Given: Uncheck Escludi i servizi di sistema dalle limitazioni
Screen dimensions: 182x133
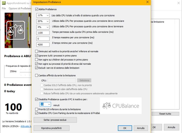Looking at the screenshot, I should [x=36, y=68].
